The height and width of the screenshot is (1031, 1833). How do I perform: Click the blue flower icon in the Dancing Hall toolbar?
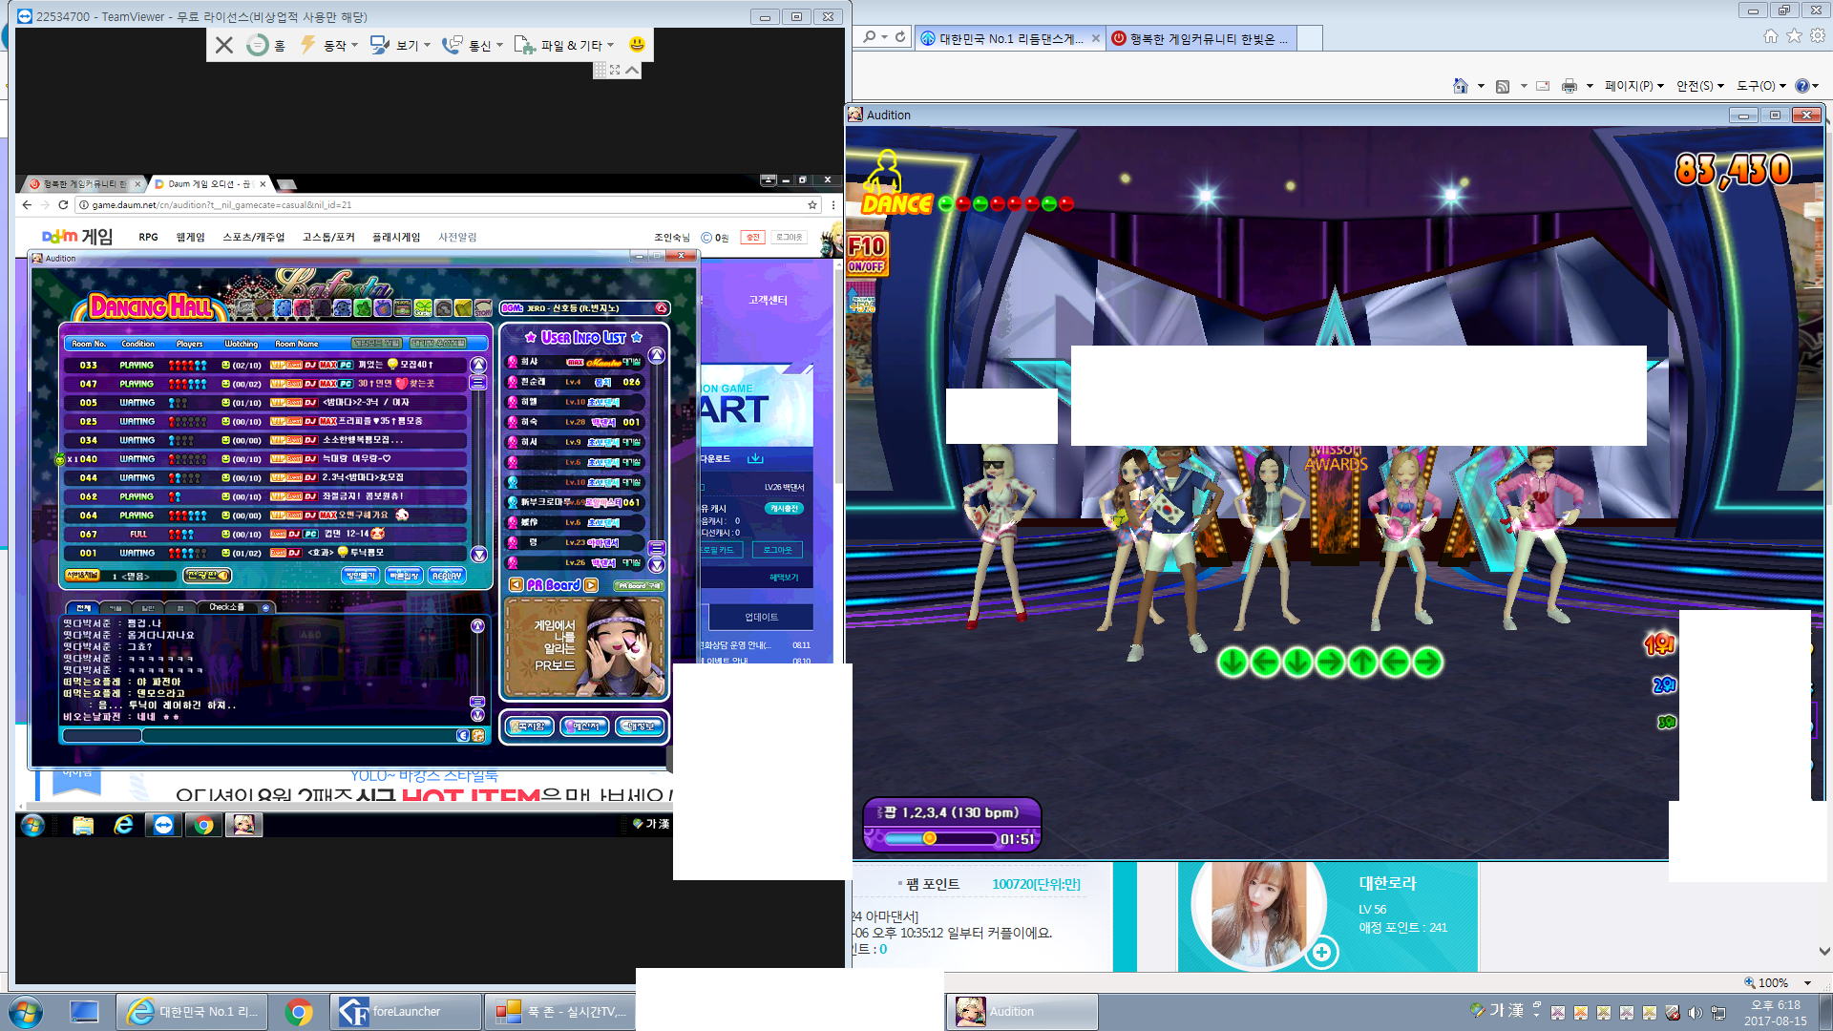click(x=283, y=307)
